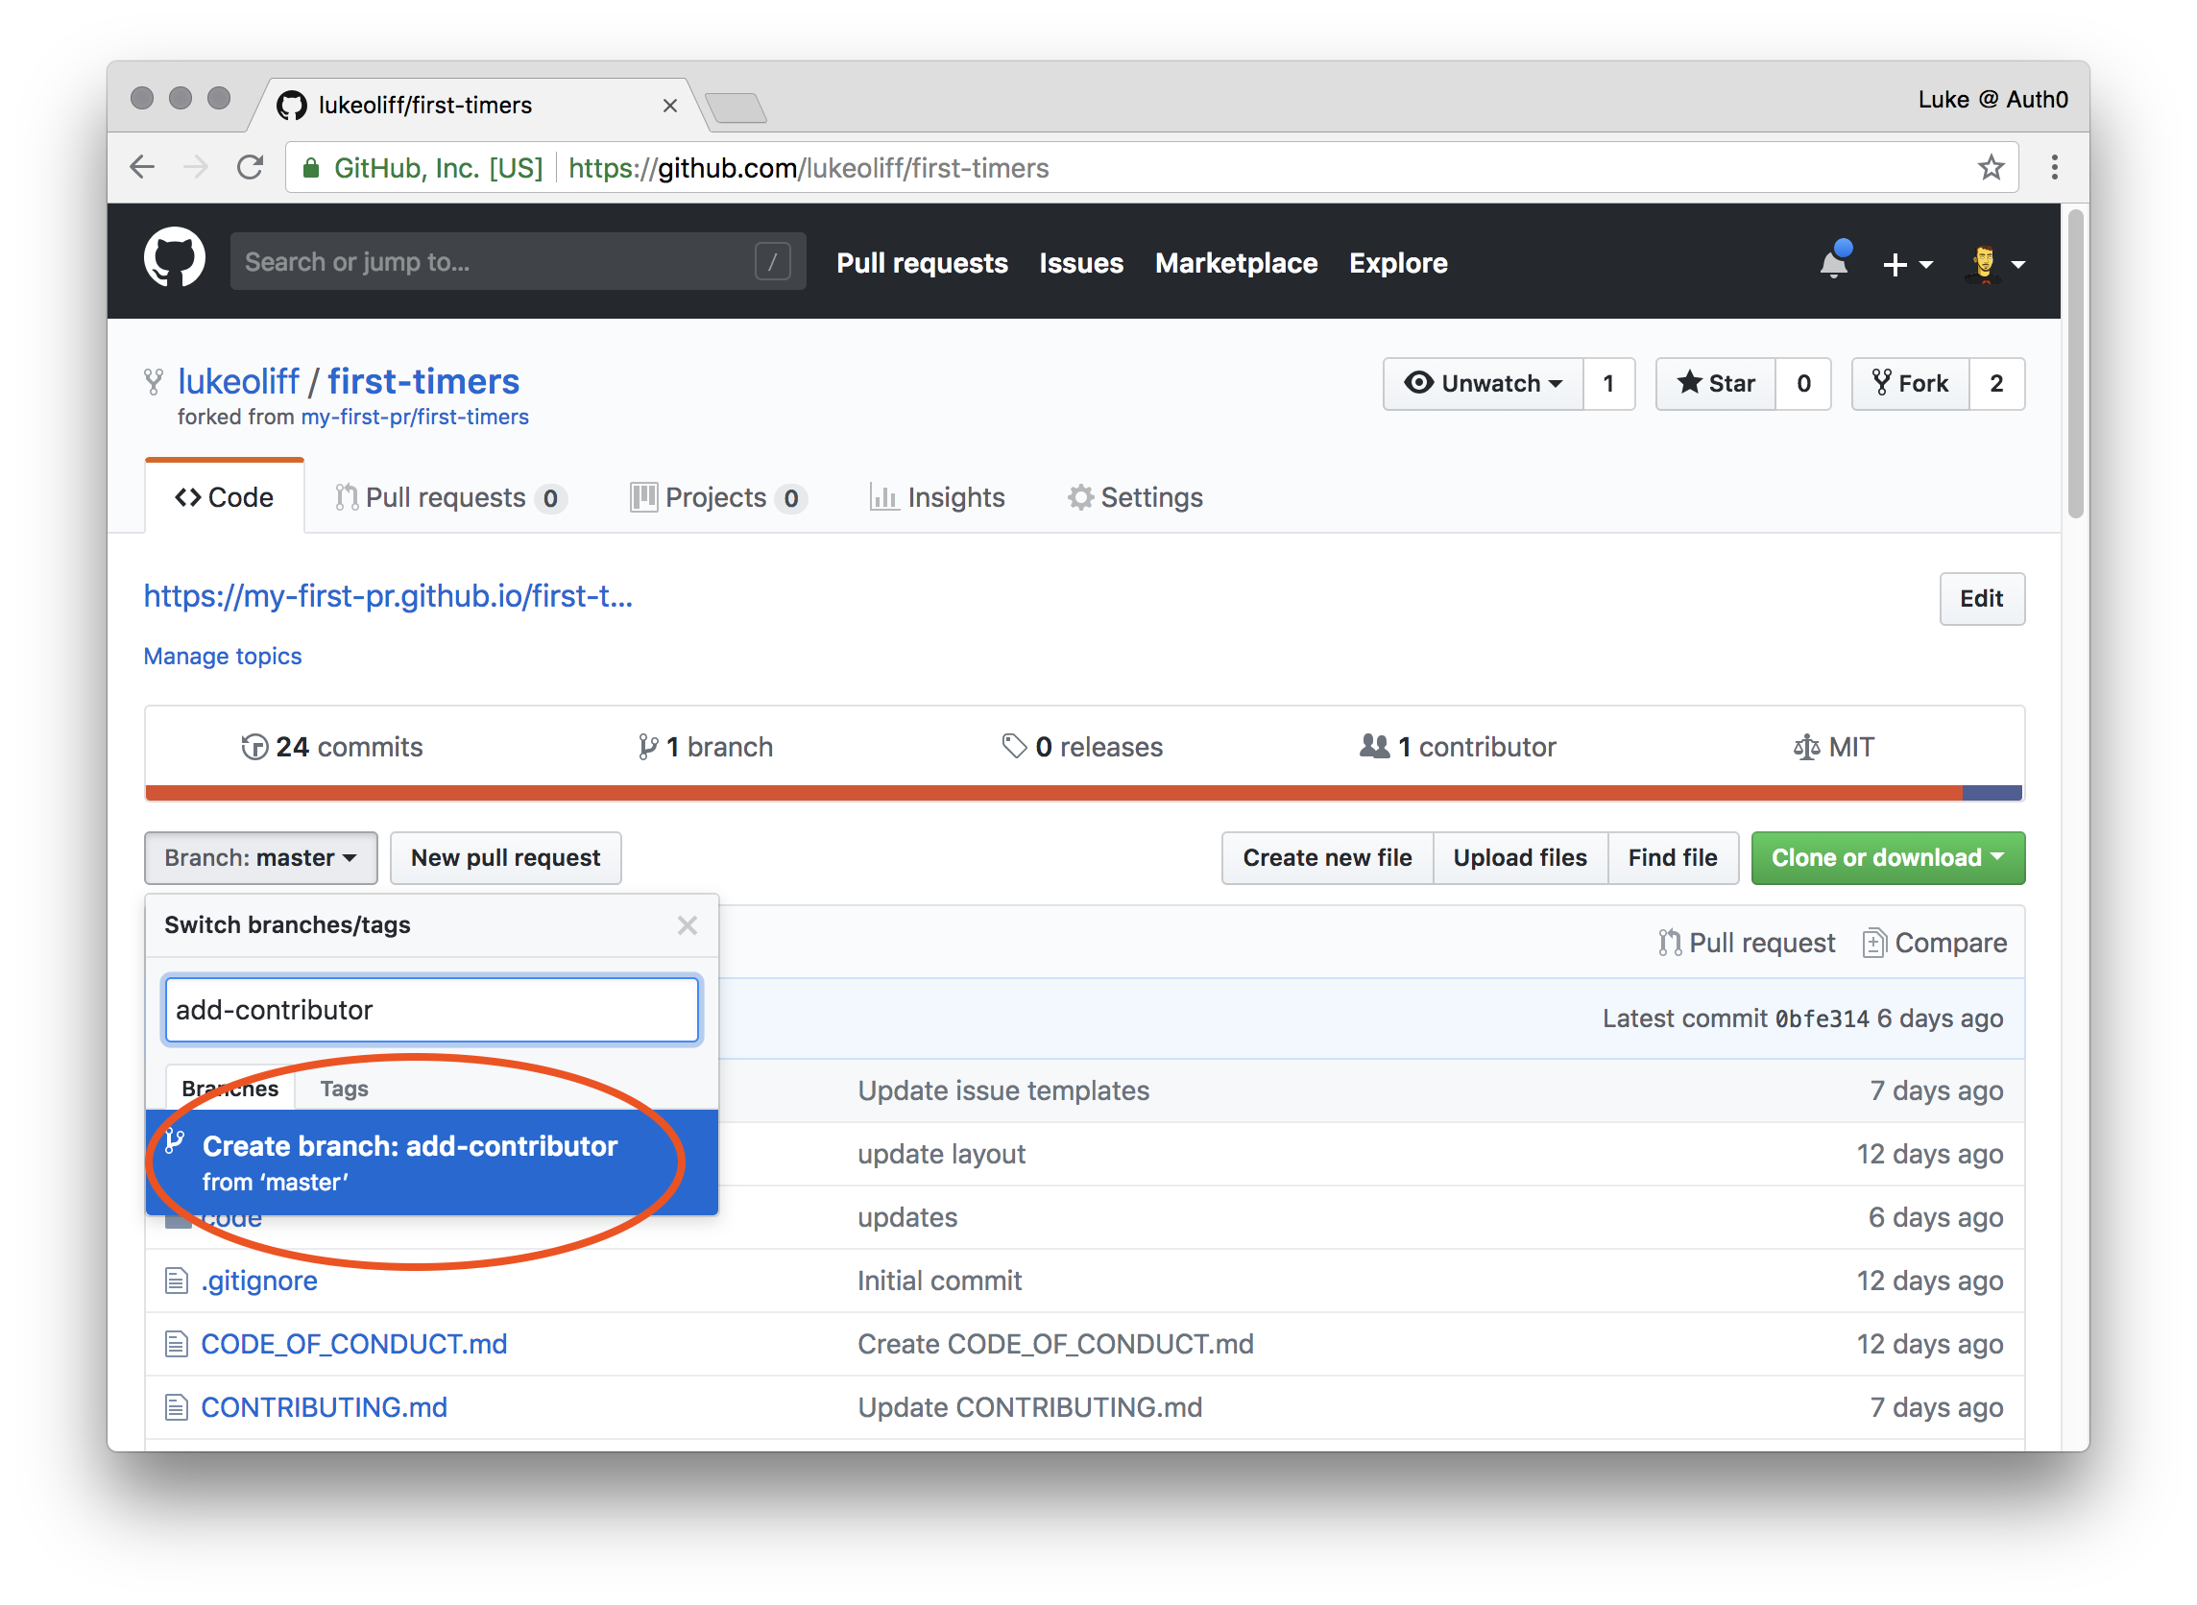This screenshot has width=2197, height=1605.
Task: Toggle the Unwatch repository button
Action: click(1484, 384)
